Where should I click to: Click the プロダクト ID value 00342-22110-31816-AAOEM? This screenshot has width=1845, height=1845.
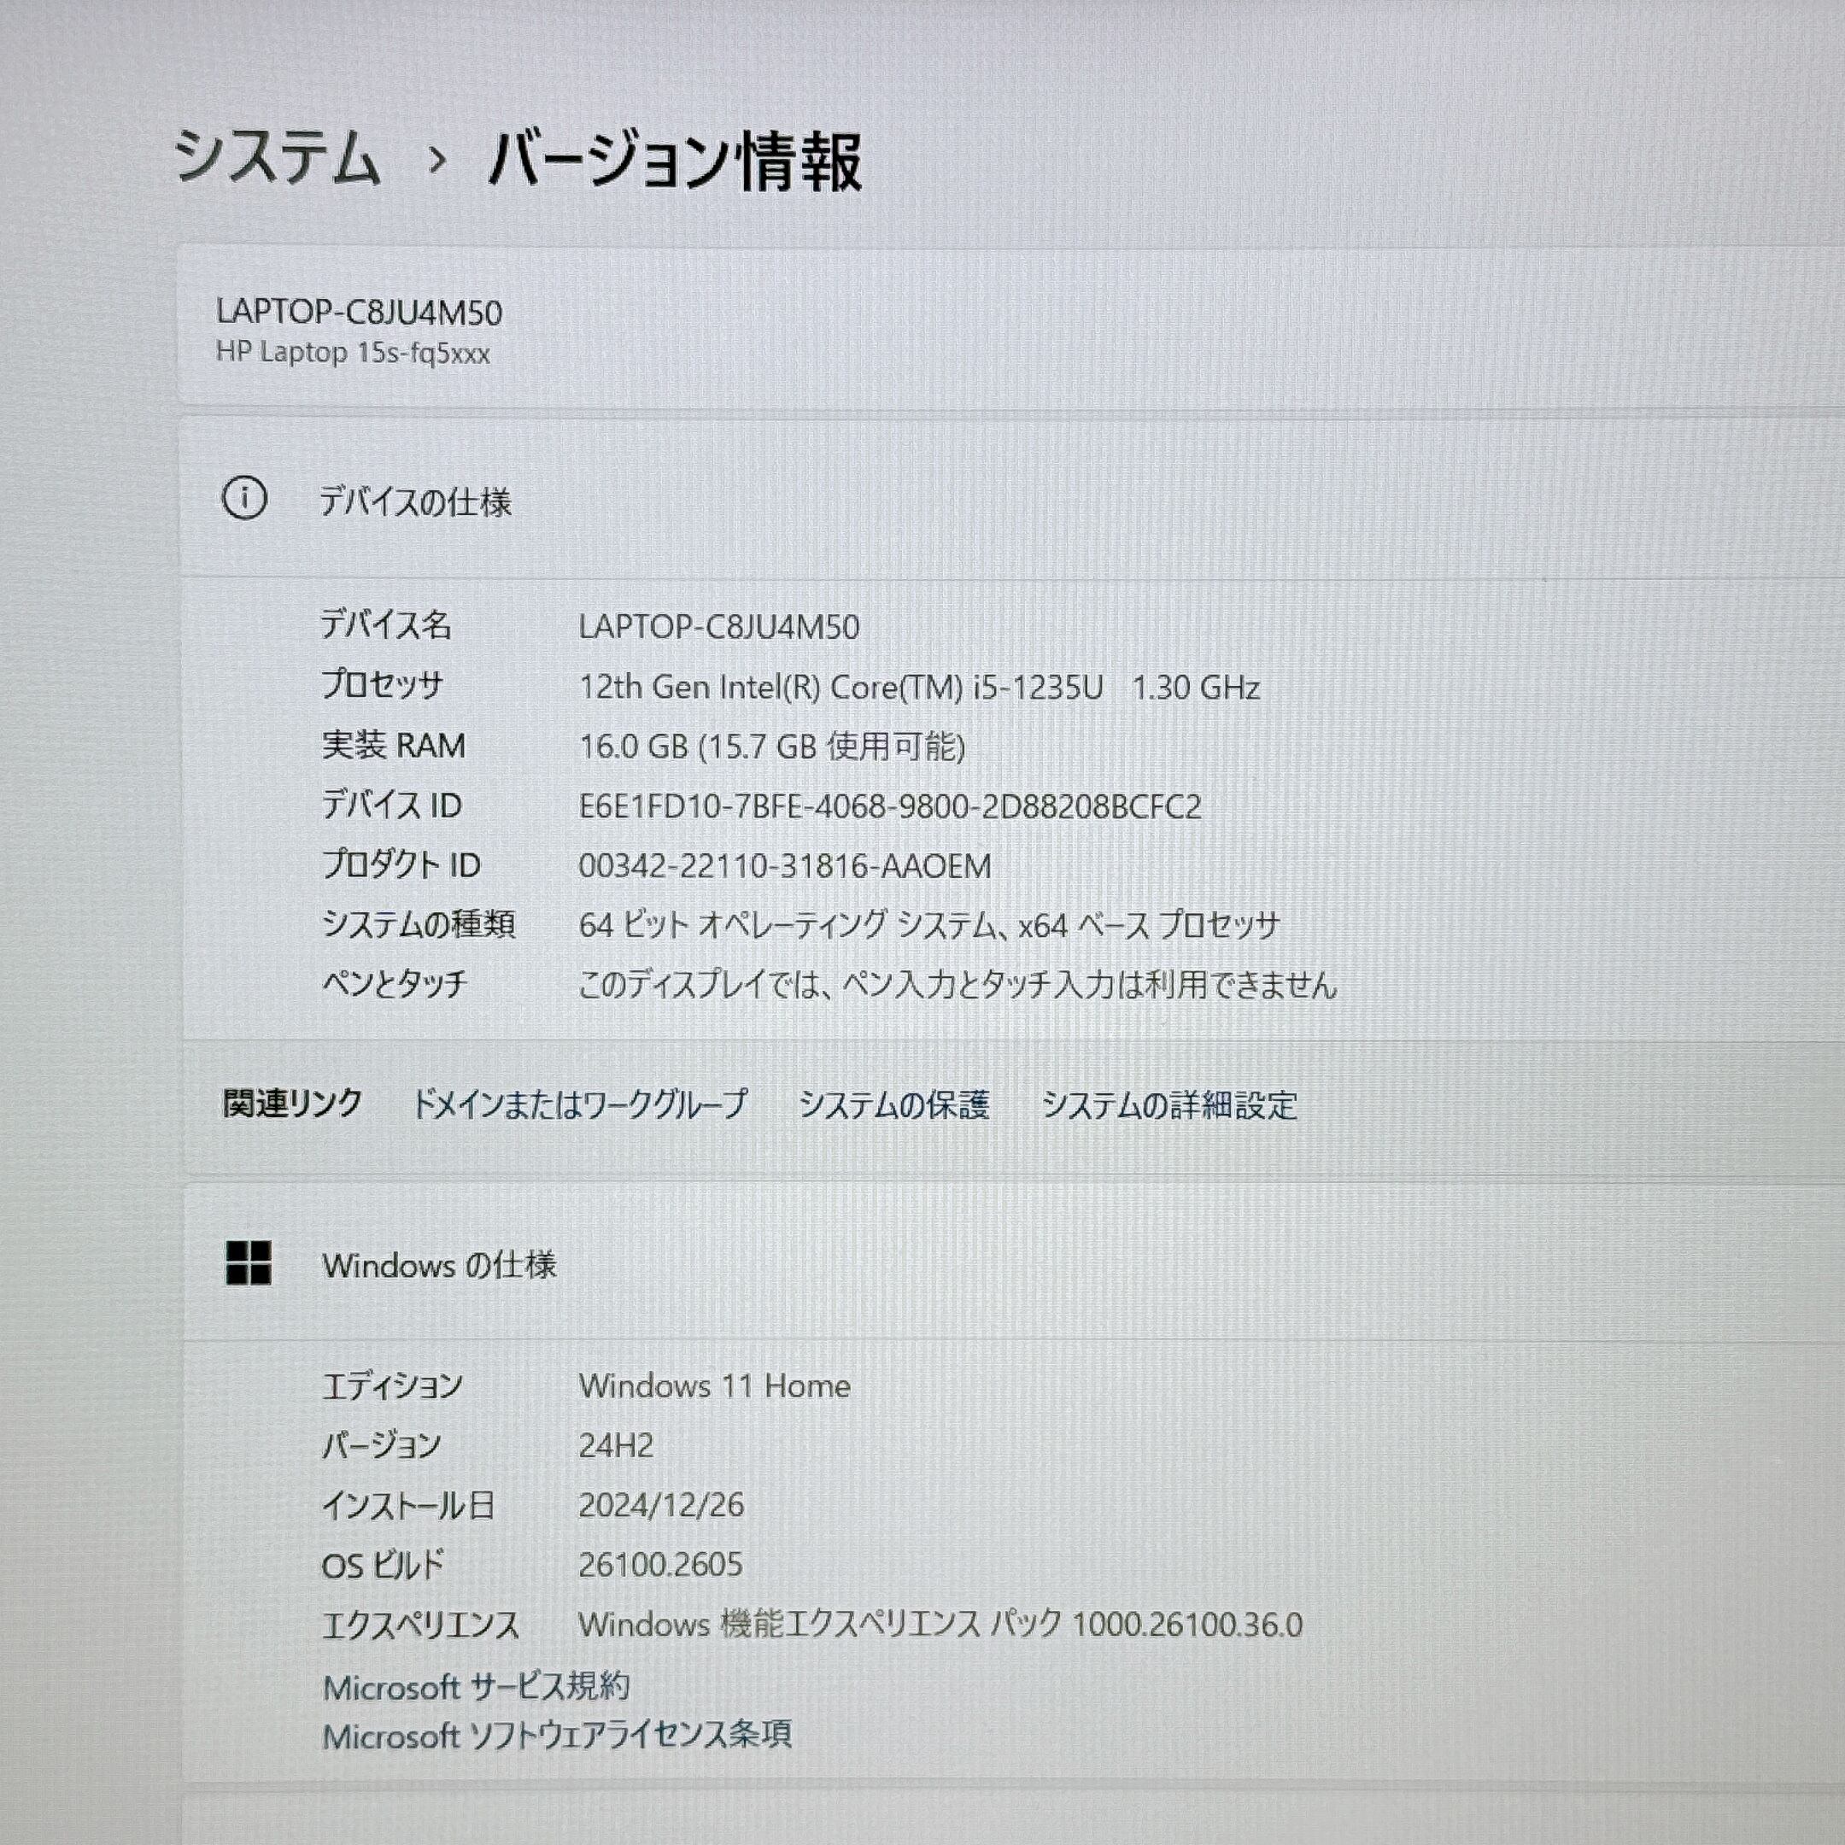pos(784,866)
